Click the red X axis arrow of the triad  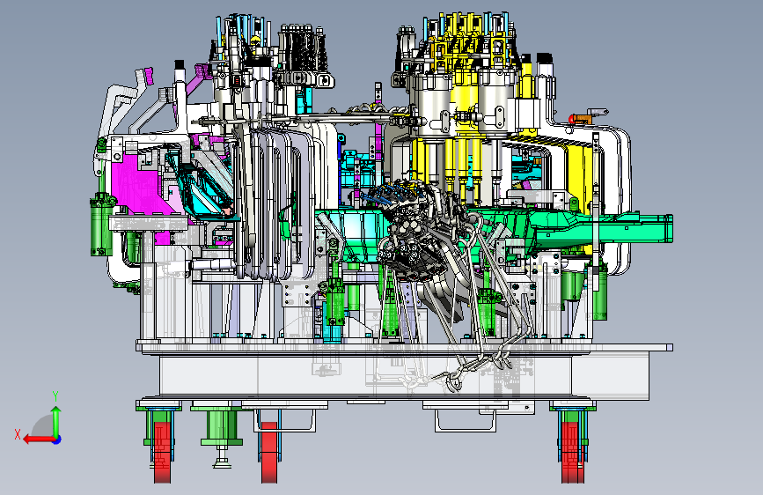click(39, 440)
